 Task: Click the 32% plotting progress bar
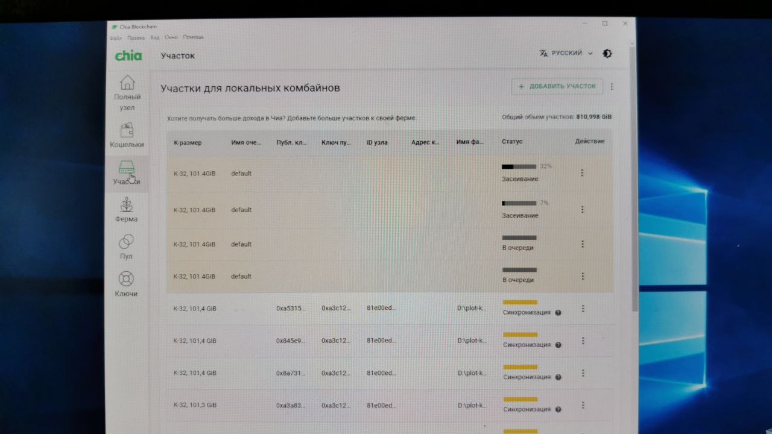pos(519,166)
